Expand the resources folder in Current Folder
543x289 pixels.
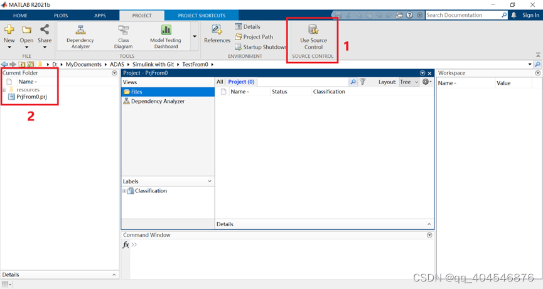[x=4, y=90]
